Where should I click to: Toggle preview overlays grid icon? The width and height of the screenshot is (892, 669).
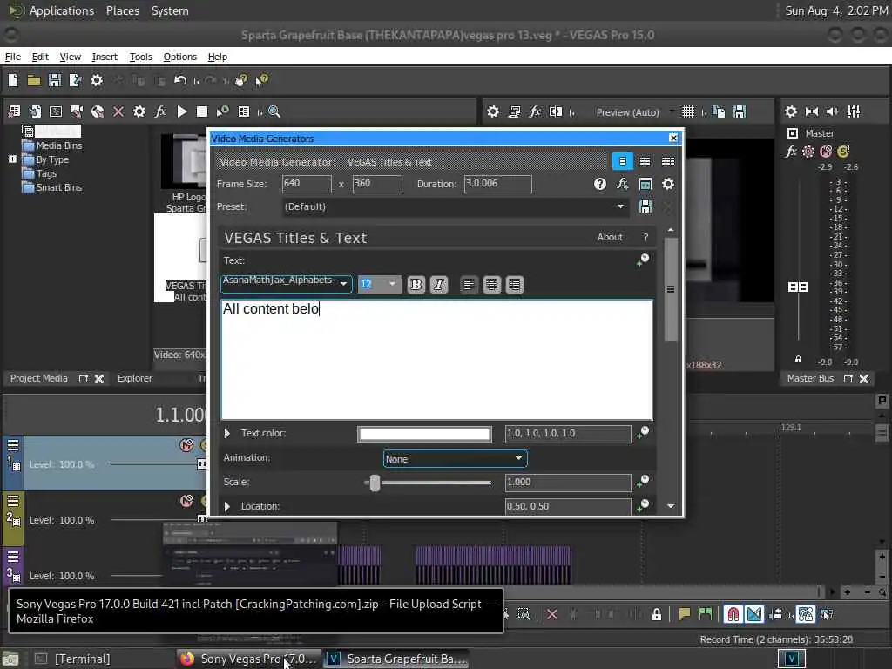(688, 112)
